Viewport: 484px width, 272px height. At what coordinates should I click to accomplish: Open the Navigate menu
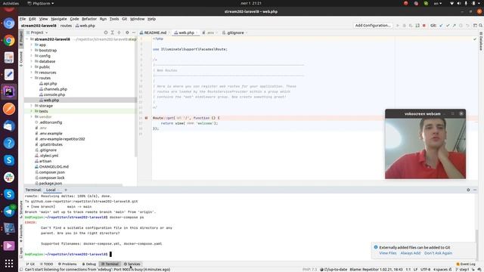coord(59,19)
